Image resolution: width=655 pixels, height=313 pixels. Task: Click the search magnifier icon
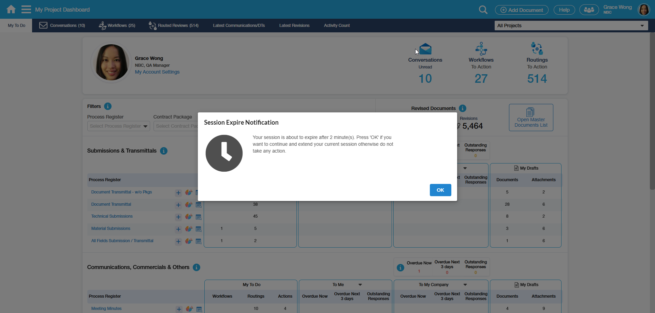click(x=483, y=10)
